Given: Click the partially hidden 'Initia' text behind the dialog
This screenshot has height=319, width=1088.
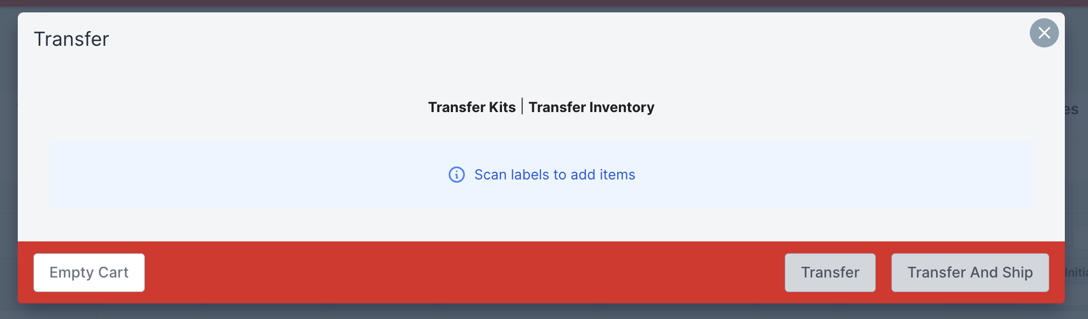Looking at the screenshot, I should tap(1076, 273).
